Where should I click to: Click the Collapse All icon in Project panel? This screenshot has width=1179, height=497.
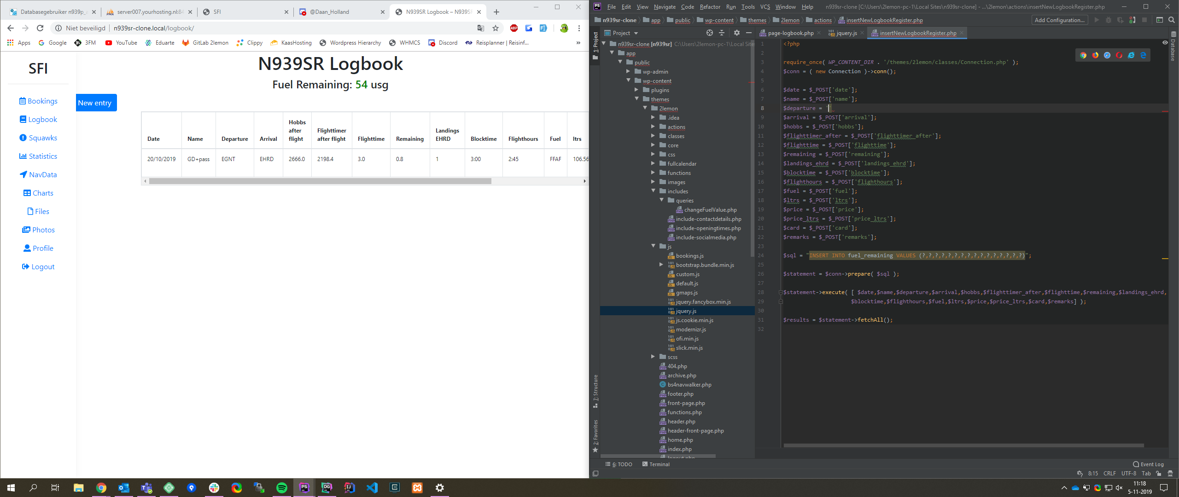coord(722,33)
